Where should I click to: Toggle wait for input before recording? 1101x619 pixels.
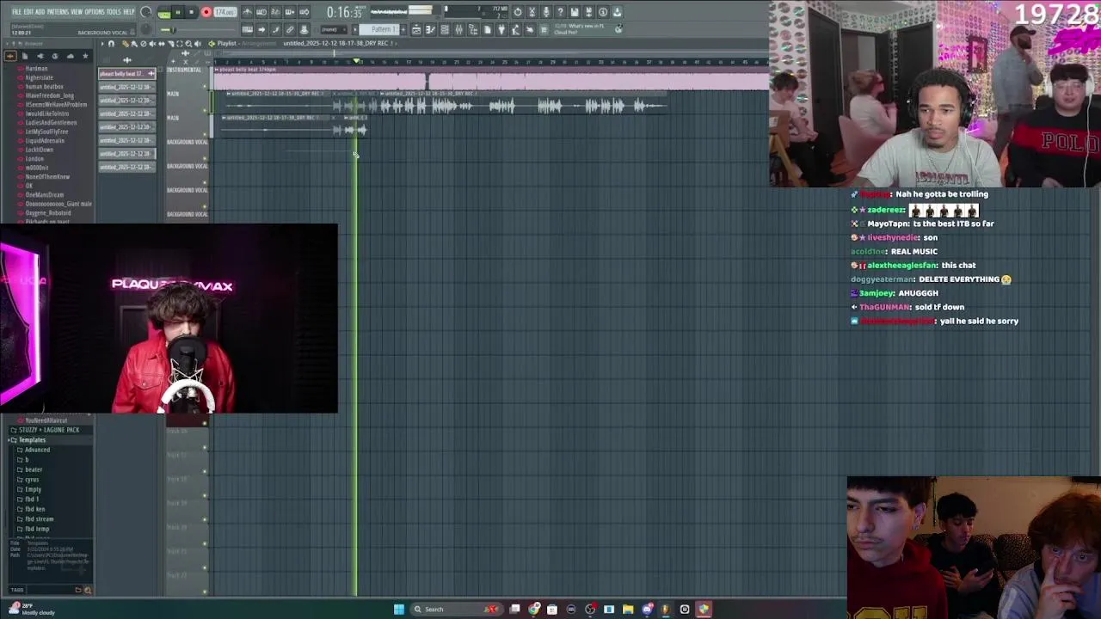click(x=261, y=12)
